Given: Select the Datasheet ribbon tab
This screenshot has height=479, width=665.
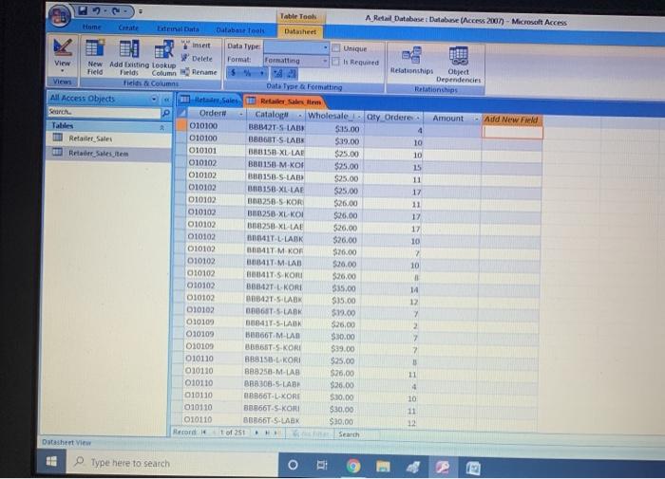Looking at the screenshot, I should coord(300,31).
